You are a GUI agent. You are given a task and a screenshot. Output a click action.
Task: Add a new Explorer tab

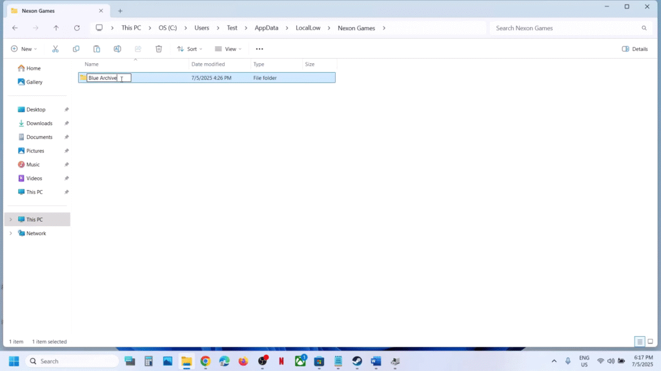(x=120, y=11)
